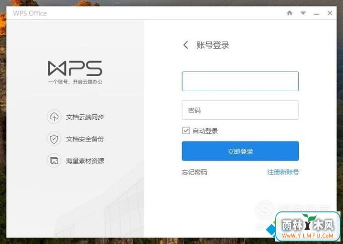
Task: Click the 一个账号，开启云端办公 slogan
Action: pos(75,82)
